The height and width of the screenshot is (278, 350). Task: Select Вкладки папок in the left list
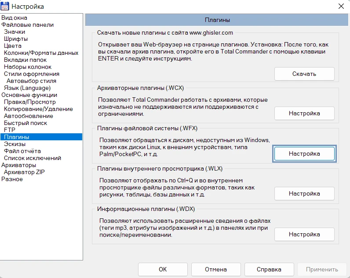25,60
